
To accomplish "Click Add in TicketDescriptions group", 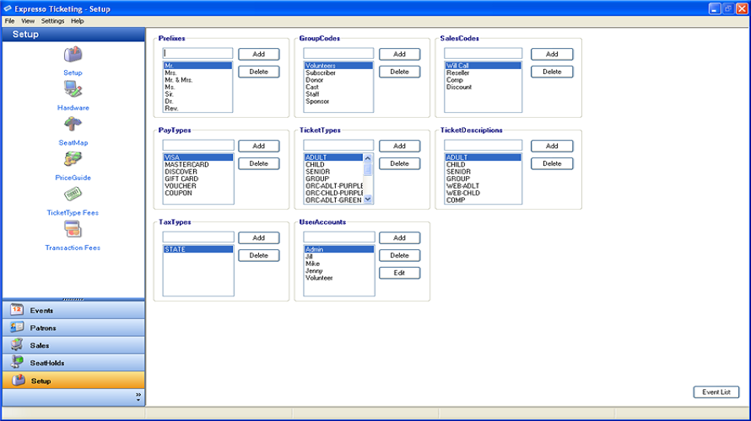I will coord(552,146).
